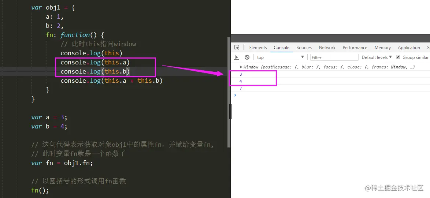Expand the logged Window object triangle
Screen dimensions: 430x198
point(241,67)
